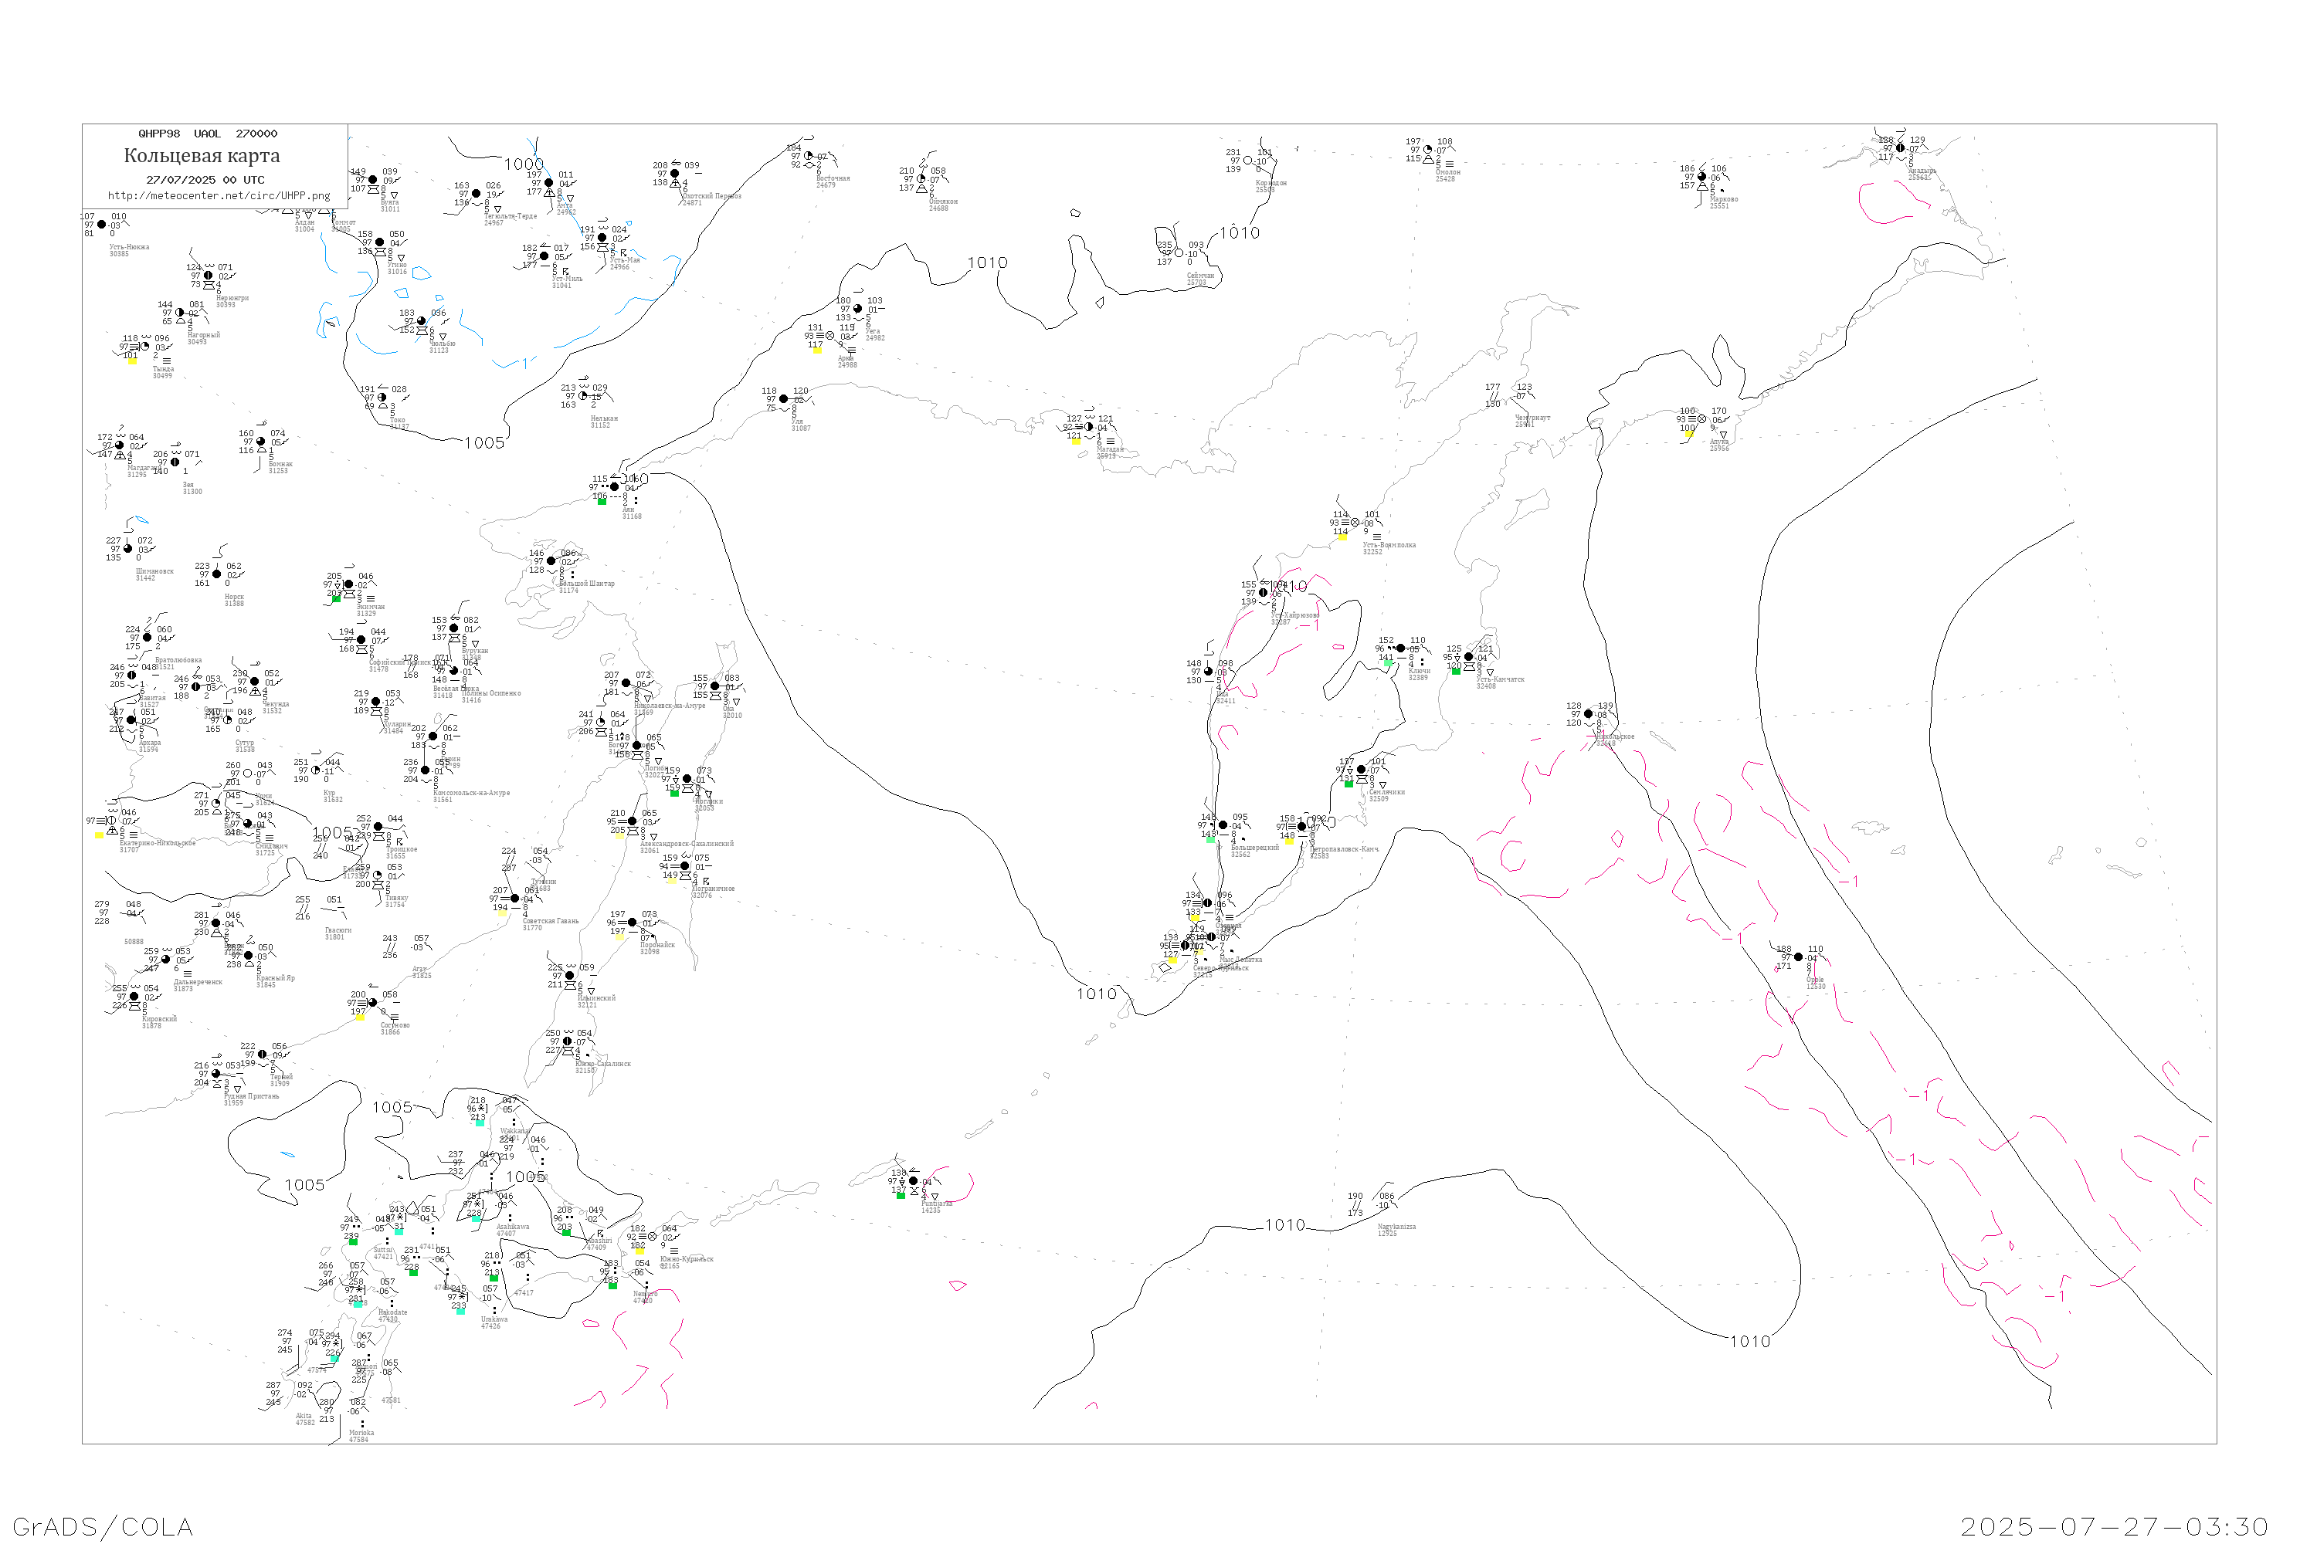Click the Чюльбю station cloud symbol
Image resolution: width=2317 pixels, height=1544 pixels.
pos(422,321)
